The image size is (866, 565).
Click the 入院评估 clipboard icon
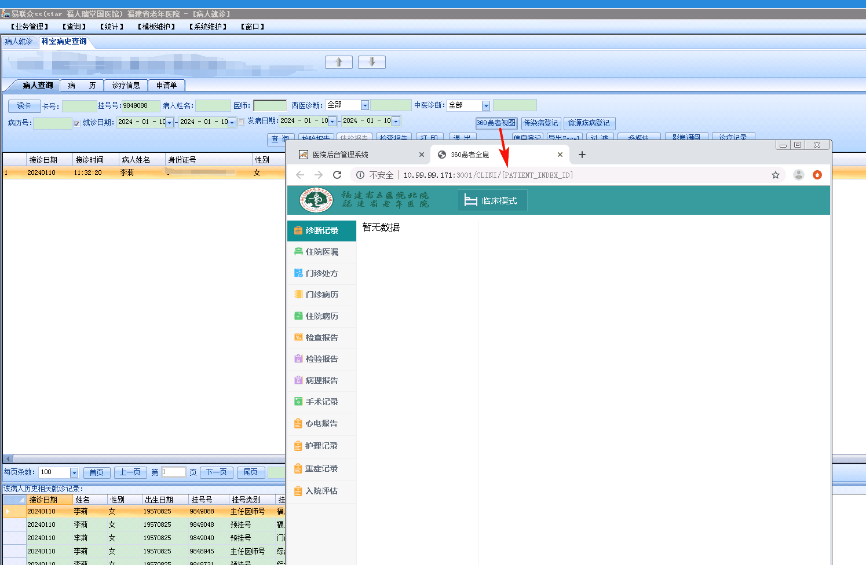click(x=298, y=491)
